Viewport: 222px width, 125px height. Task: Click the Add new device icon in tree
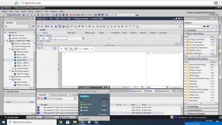(10, 35)
